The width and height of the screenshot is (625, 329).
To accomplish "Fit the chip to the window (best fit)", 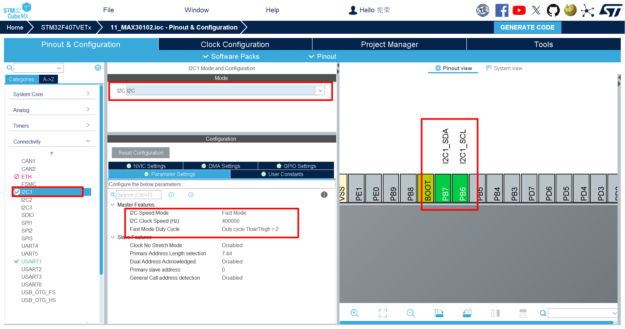I will pos(383,313).
